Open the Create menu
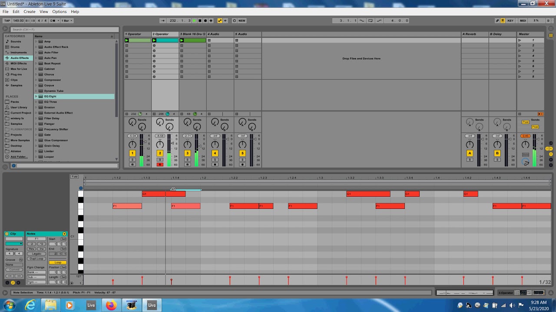The width and height of the screenshot is (556, 312). pyautogui.click(x=30, y=12)
